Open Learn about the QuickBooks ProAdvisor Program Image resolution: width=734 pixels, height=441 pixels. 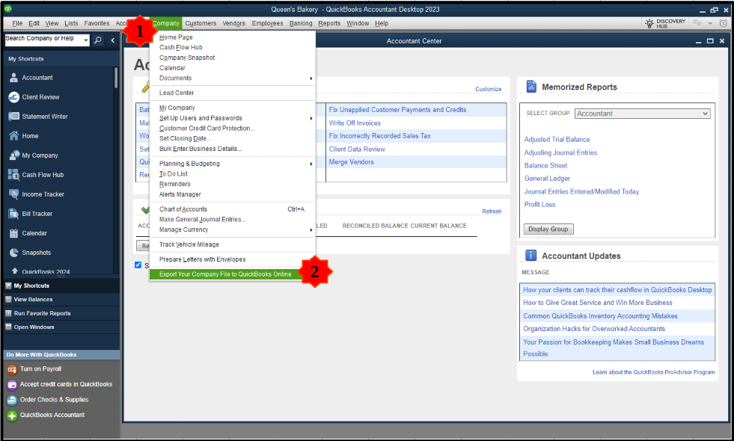pos(653,372)
